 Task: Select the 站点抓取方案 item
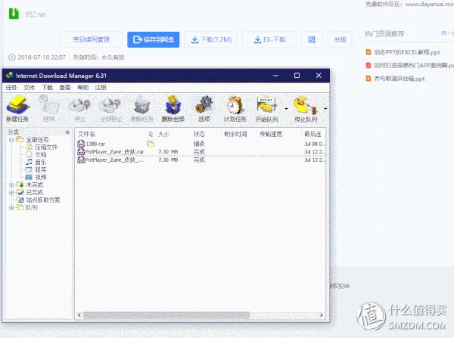(43, 200)
